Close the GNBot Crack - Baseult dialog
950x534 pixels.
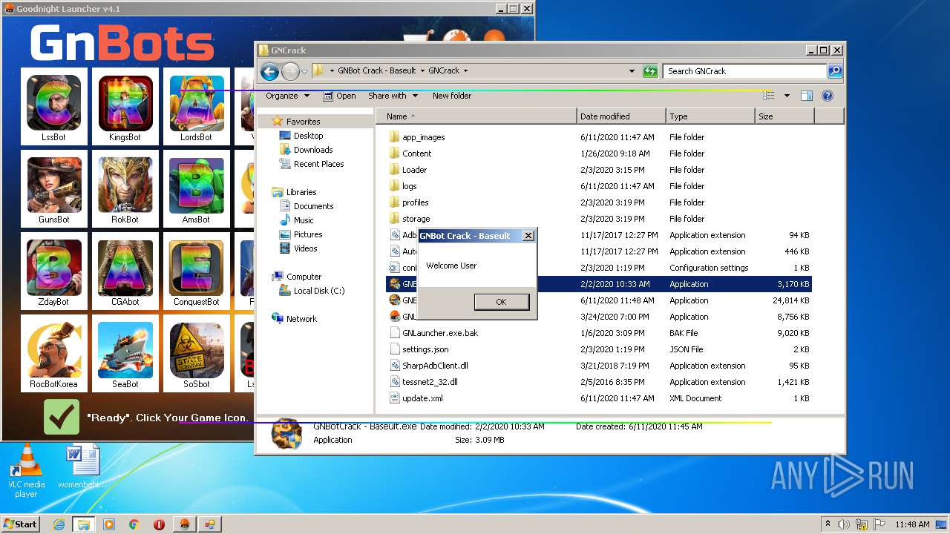point(528,236)
